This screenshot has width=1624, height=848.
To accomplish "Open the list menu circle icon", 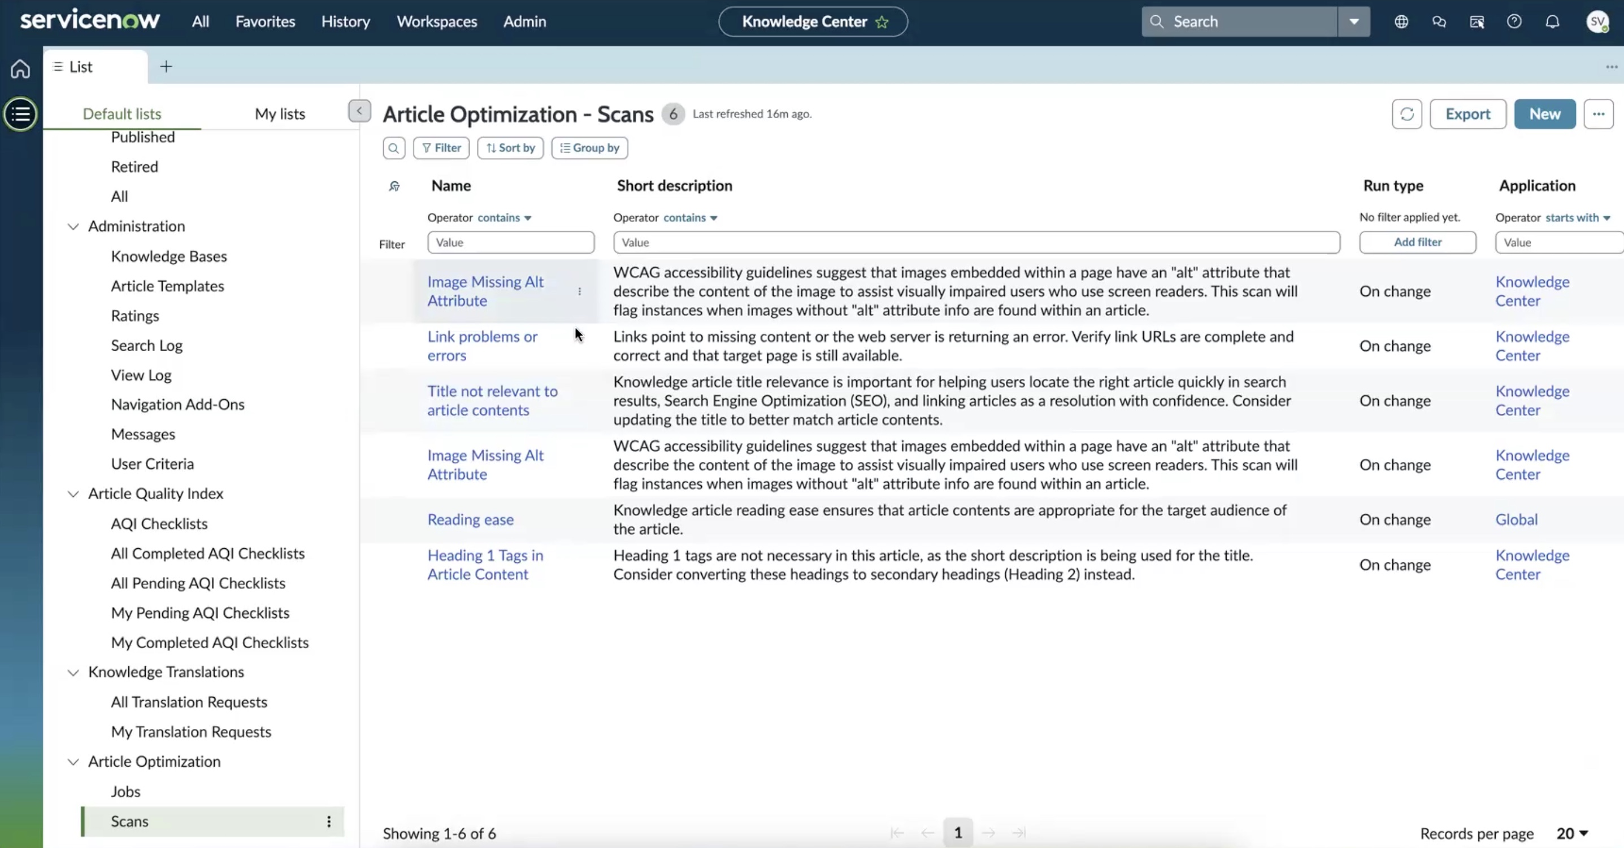I will (20, 114).
